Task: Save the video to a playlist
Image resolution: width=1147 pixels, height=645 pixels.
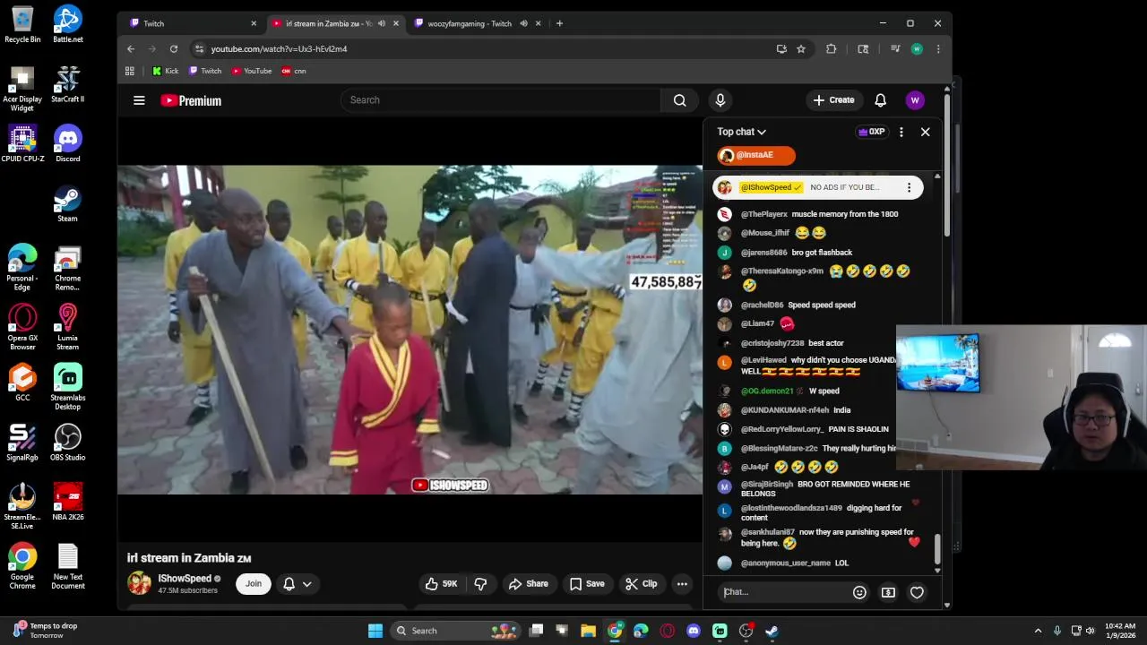Action: [x=587, y=584]
